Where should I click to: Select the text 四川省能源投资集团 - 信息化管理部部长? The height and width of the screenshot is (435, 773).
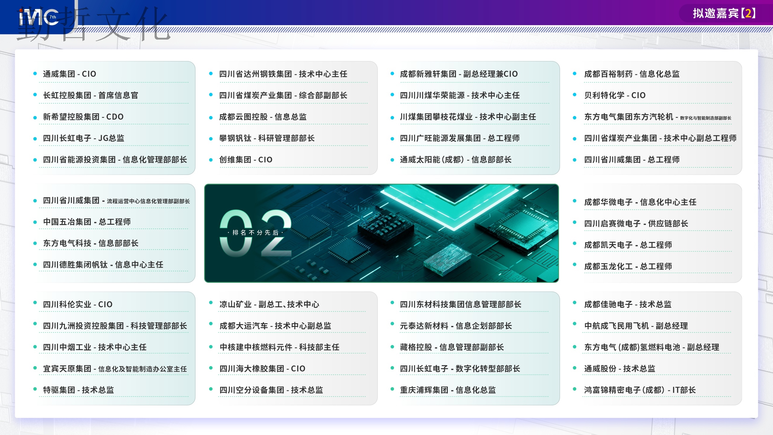click(115, 160)
